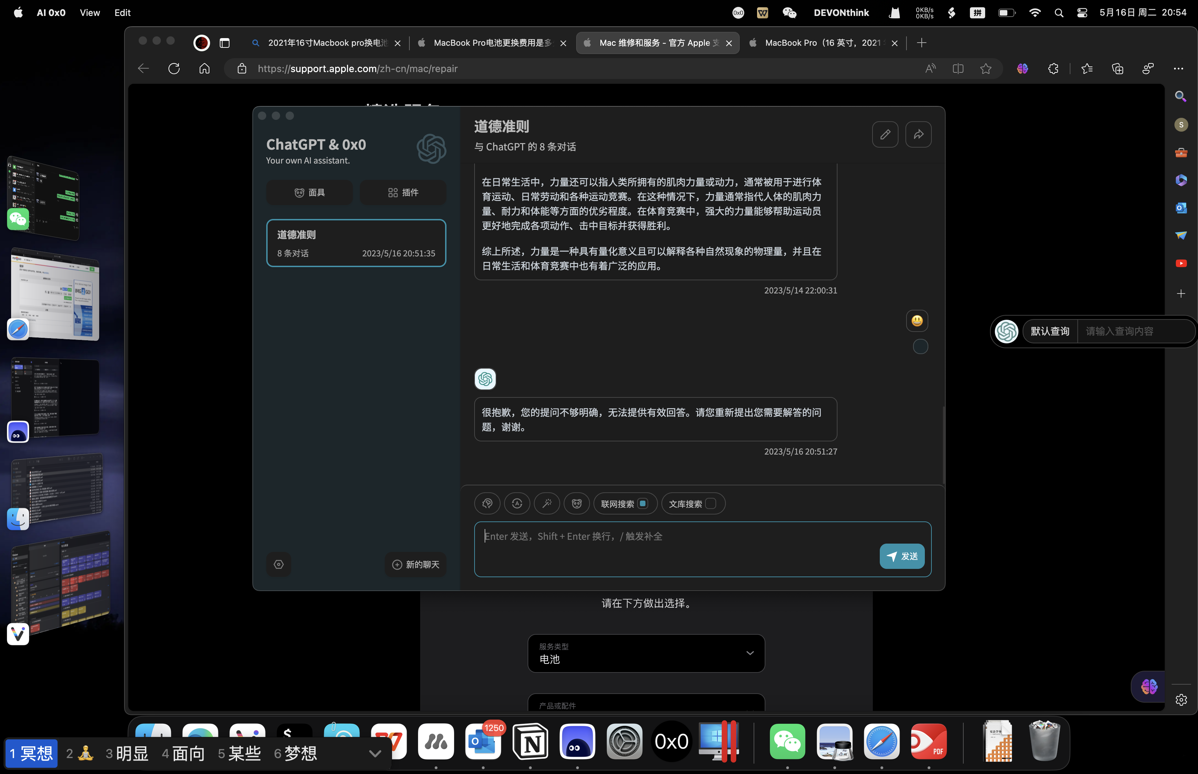Screen dimensions: 1198x774
Task: Click the smiling emoji toggle on the right
Action: pos(917,321)
